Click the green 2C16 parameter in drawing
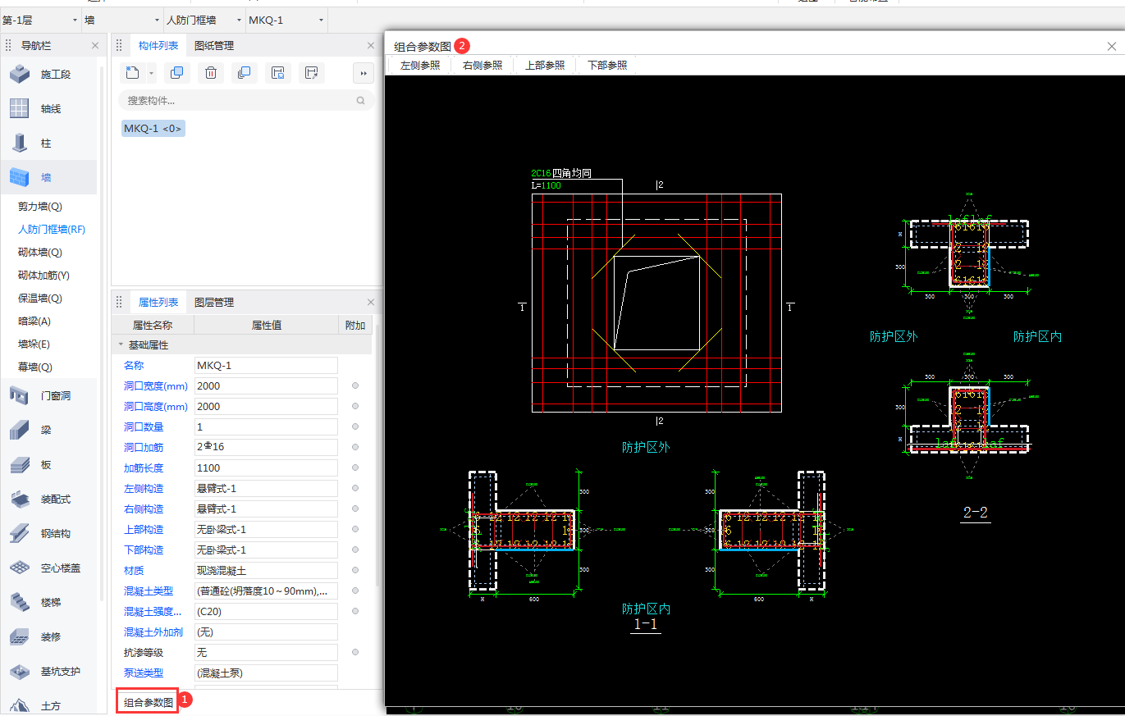The width and height of the screenshot is (1125, 716). click(541, 174)
